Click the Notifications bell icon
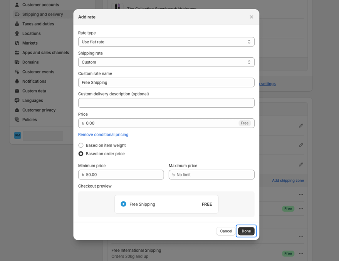This screenshot has height=261, width=339. (17, 81)
